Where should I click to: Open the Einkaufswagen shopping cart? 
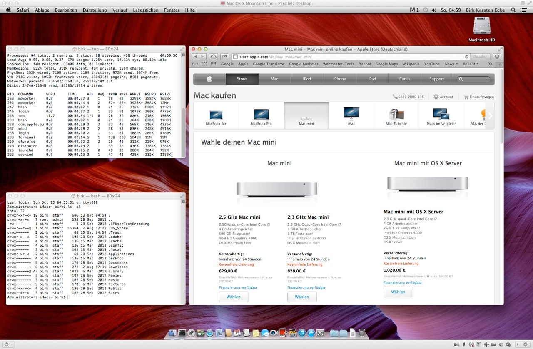[478, 97]
